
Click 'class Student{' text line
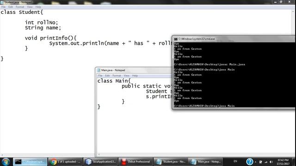22,12
